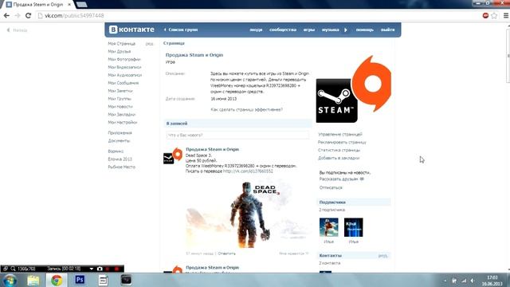This screenshot has height=287, width=510.
Task: Open Мои Закладки in the sidebar
Action: click(122, 115)
